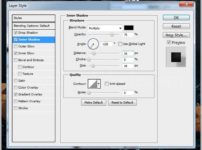The height and width of the screenshot is (150, 202).
Task: Turn on Anti-aliased checkbox
Action: (x=107, y=84)
